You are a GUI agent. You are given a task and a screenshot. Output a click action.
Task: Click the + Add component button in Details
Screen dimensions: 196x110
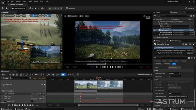point(185,44)
